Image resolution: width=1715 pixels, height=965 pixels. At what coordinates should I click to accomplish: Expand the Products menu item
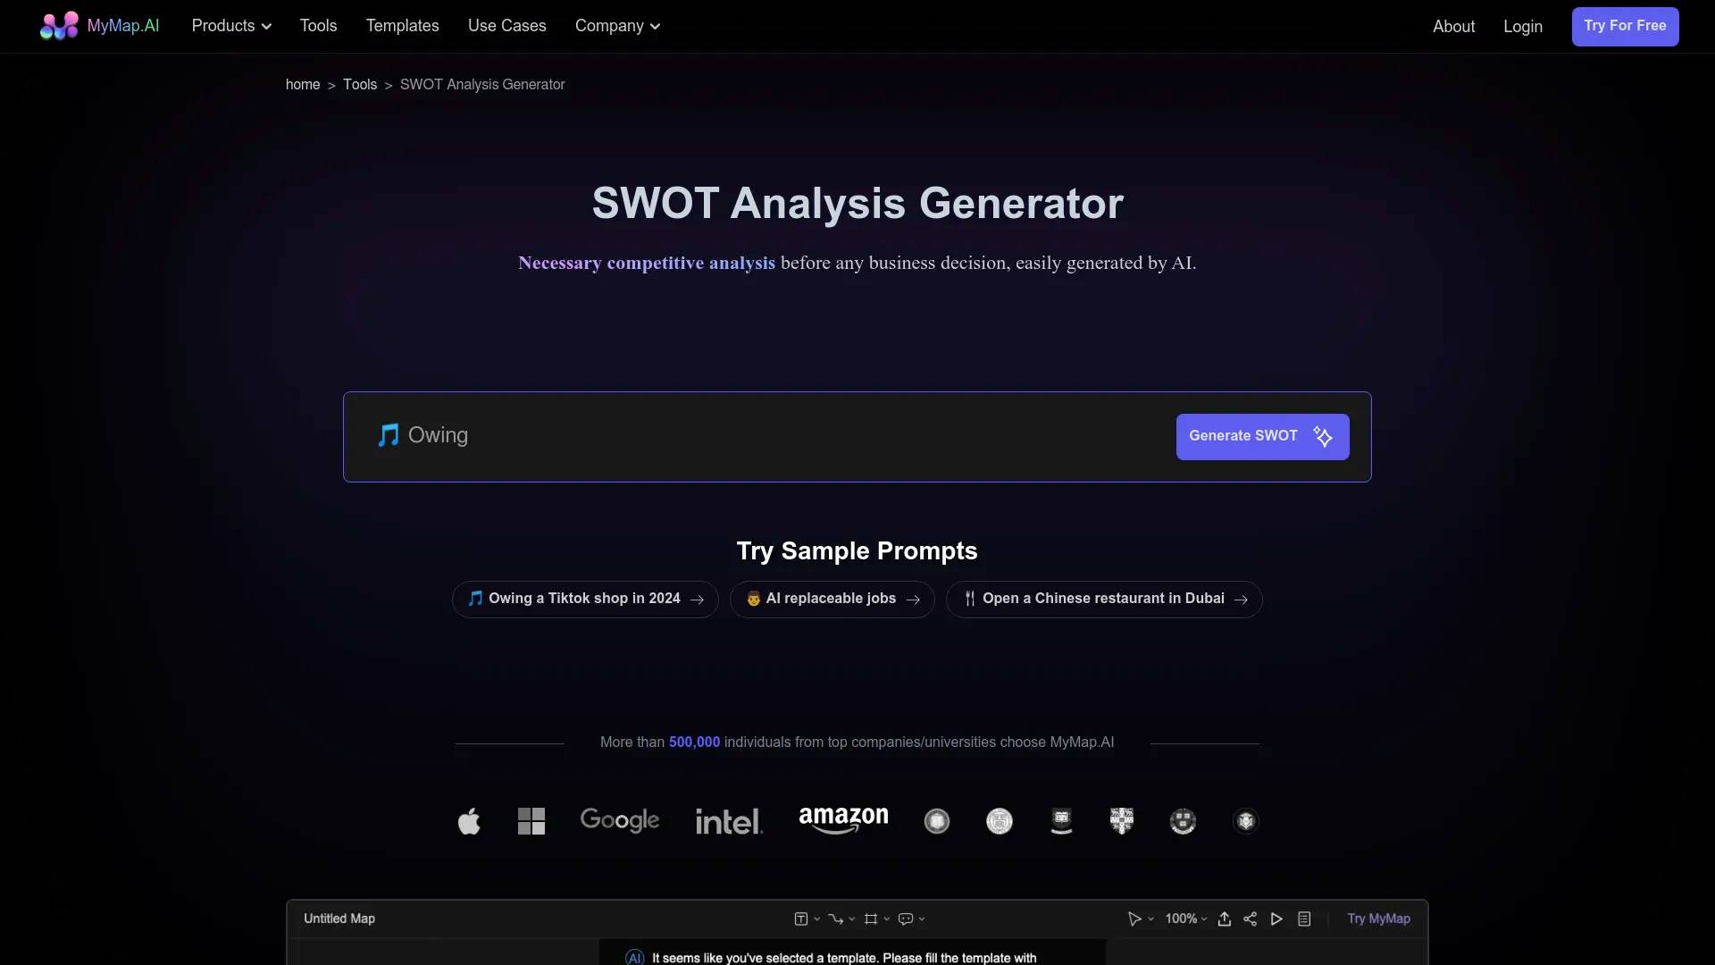232,26
